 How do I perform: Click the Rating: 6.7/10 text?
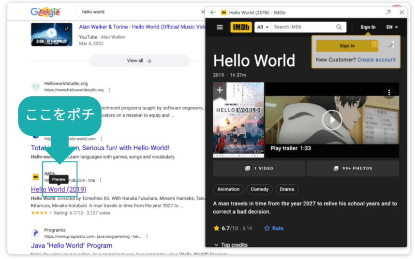69,213
